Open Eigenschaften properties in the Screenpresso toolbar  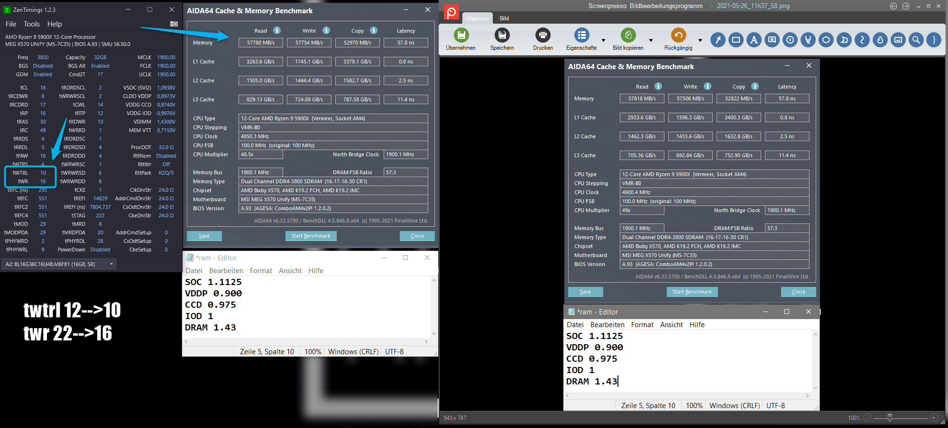tap(581, 35)
